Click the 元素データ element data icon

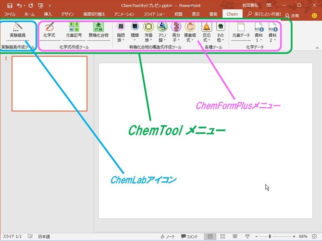point(241,30)
